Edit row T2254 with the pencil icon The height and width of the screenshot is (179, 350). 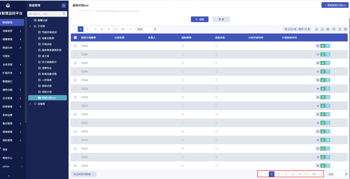(x=323, y=132)
